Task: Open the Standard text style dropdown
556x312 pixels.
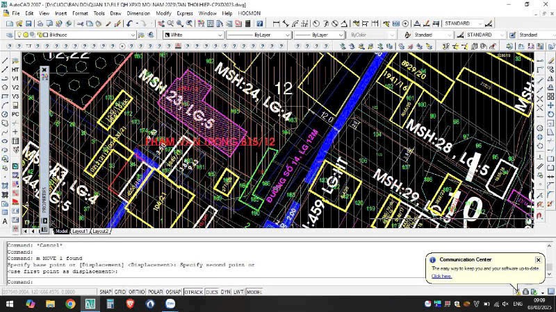Action: coord(432,35)
